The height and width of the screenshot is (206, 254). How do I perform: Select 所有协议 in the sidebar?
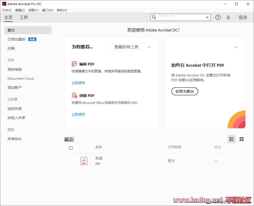14,139
